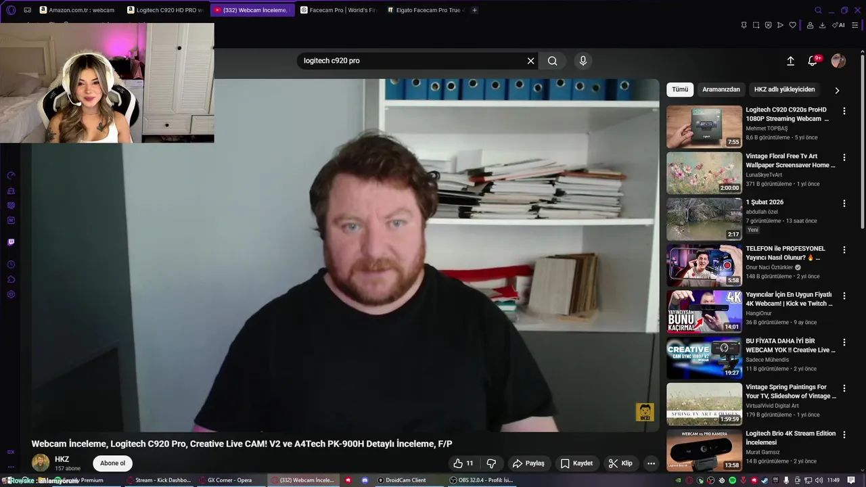Select HKZ adlı yükleyiciden filter chip

click(x=785, y=89)
